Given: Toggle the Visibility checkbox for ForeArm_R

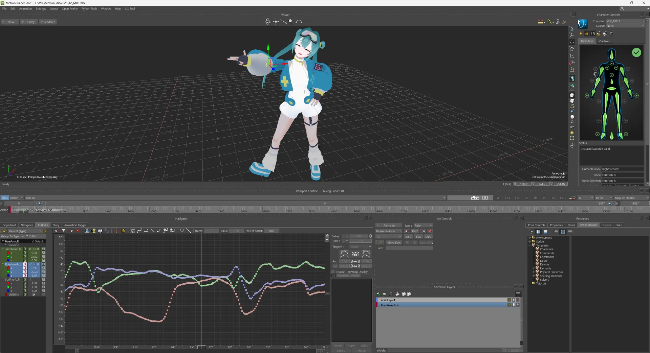Looking at the screenshot, I should pyautogui.click(x=34, y=295).
